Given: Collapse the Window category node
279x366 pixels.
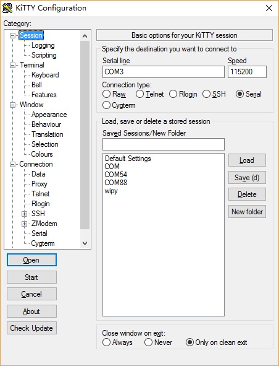Looking at the screenshot, I should (12, 105).
